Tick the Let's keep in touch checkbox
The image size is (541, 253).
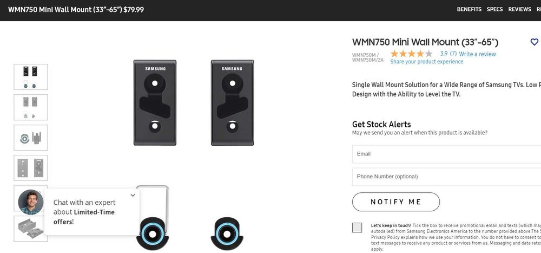(357, 228)
